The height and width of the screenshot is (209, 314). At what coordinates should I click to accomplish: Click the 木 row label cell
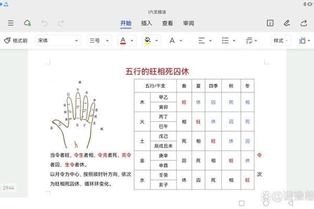point(142,102)
